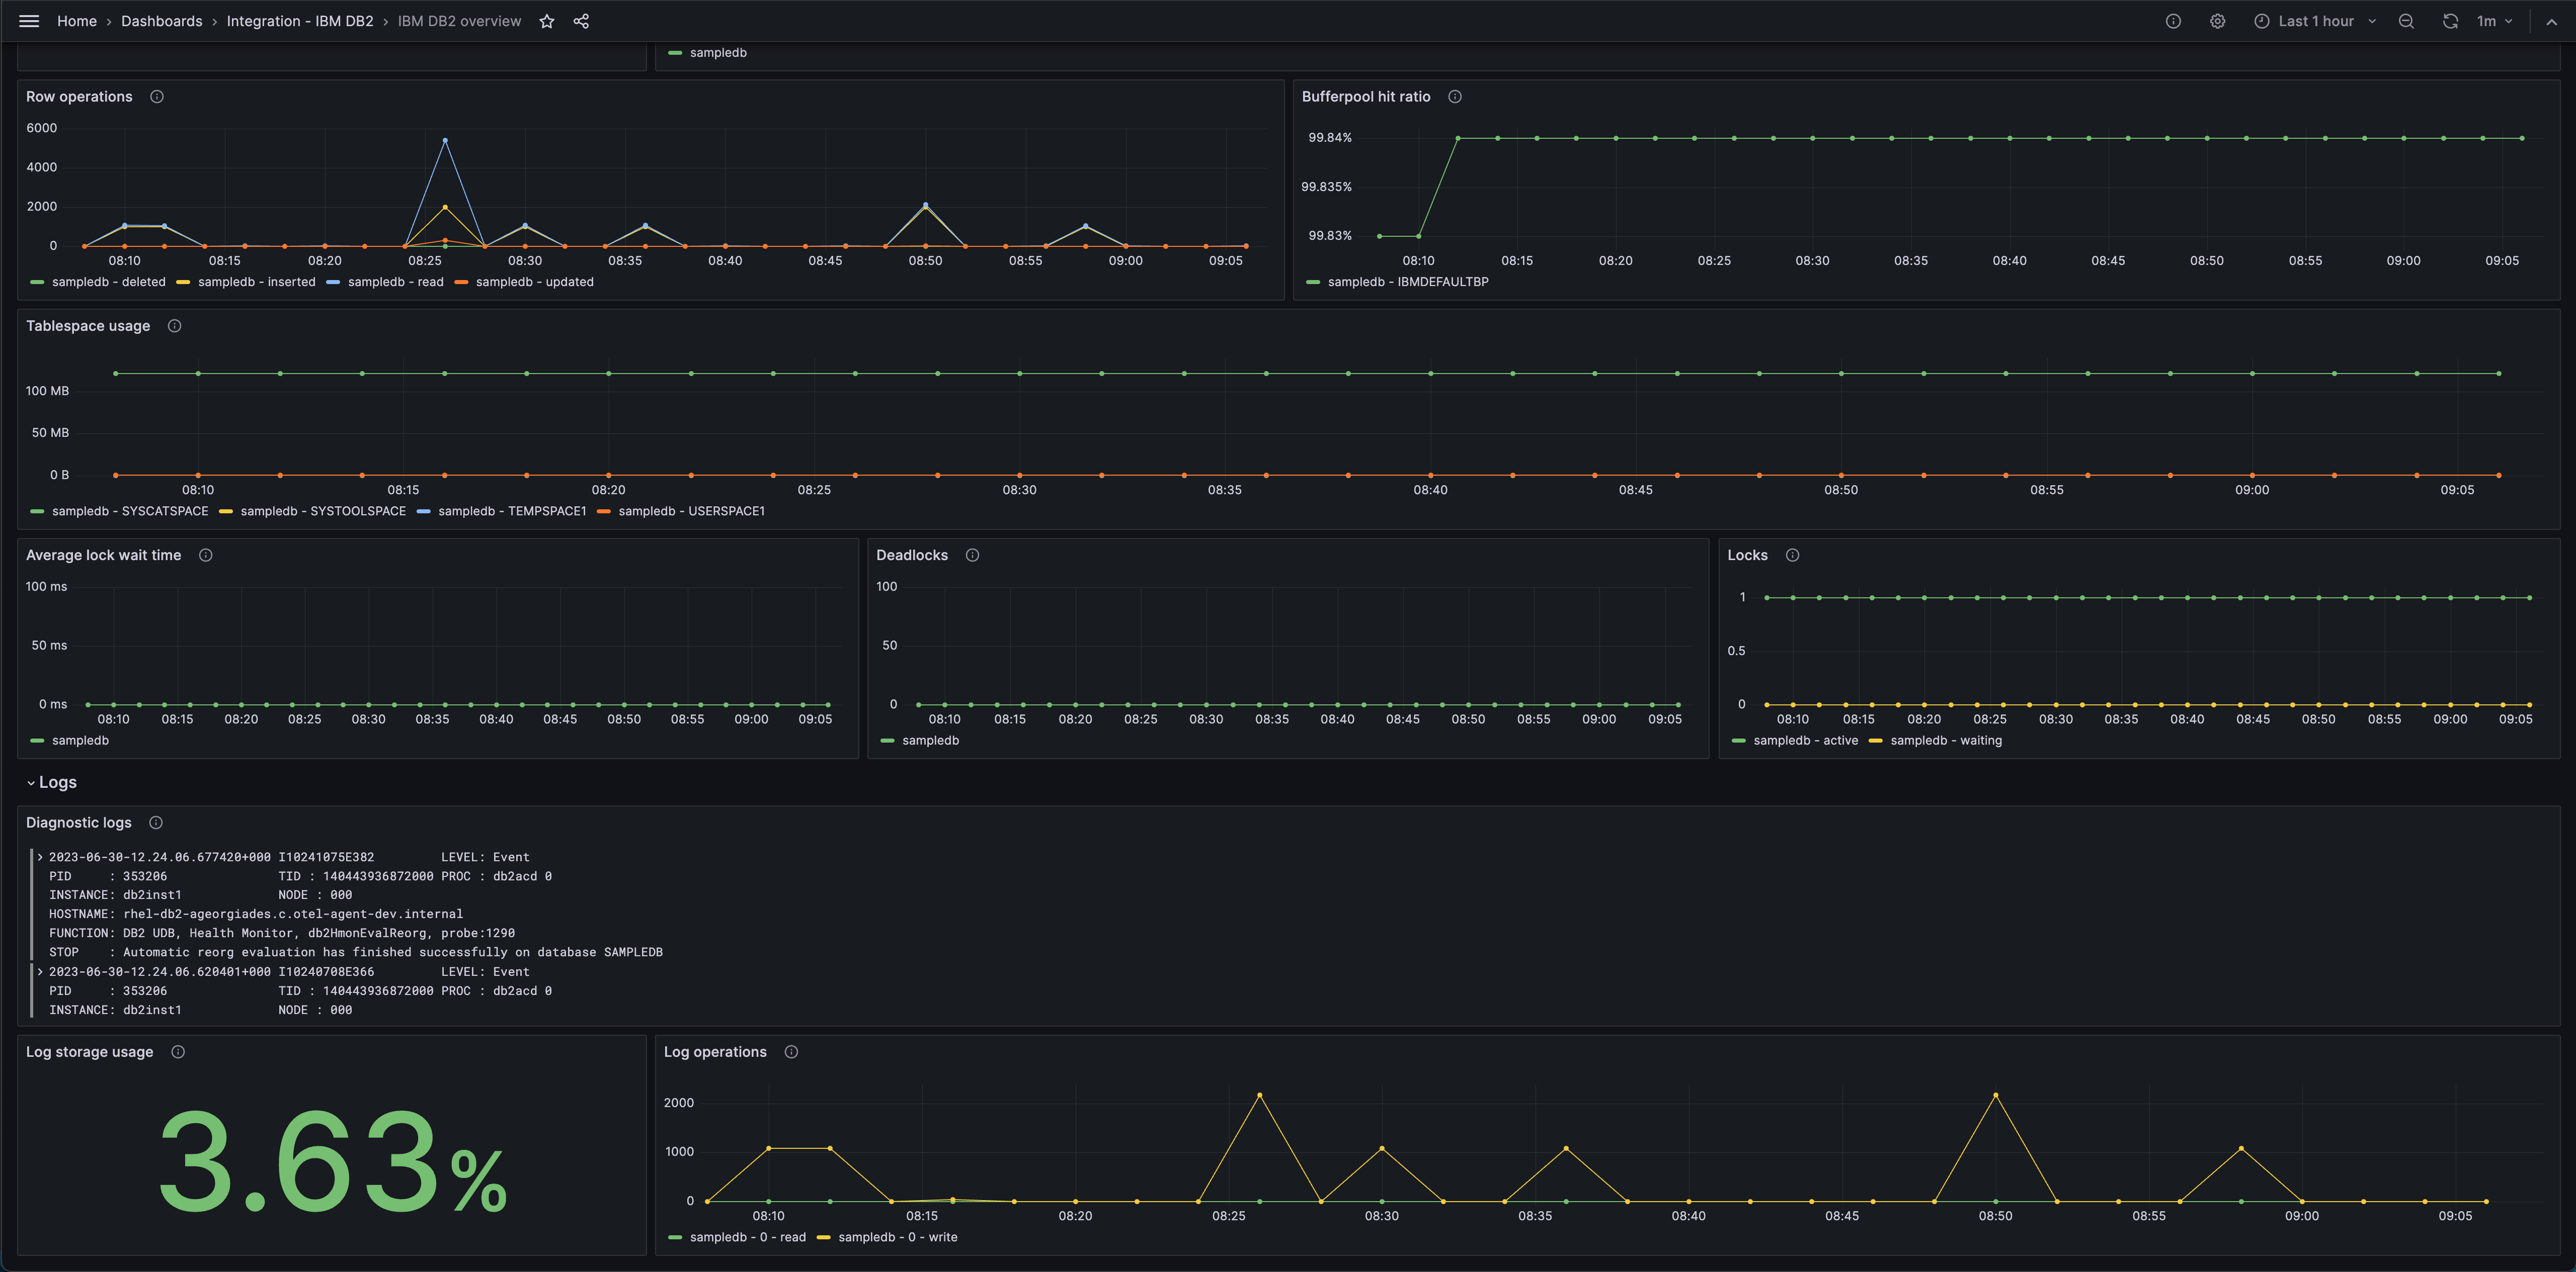Hide the sampledb - waiting series in Locks
Viewport: 2576px width, 1272px height.
(1944, 741)
